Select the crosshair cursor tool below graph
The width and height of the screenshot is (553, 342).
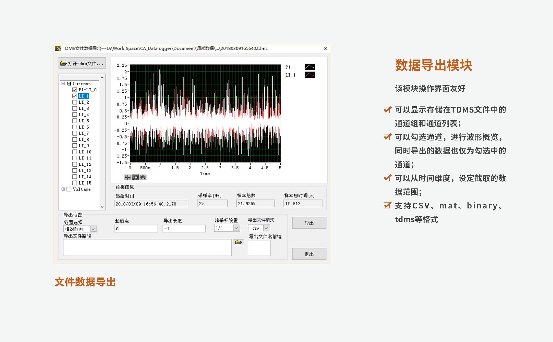coord(127,177)
